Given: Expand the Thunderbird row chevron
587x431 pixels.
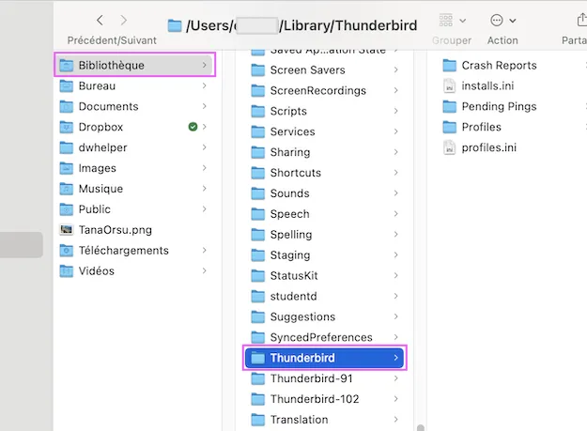Looking at the screenshot, I should (395, 358).
